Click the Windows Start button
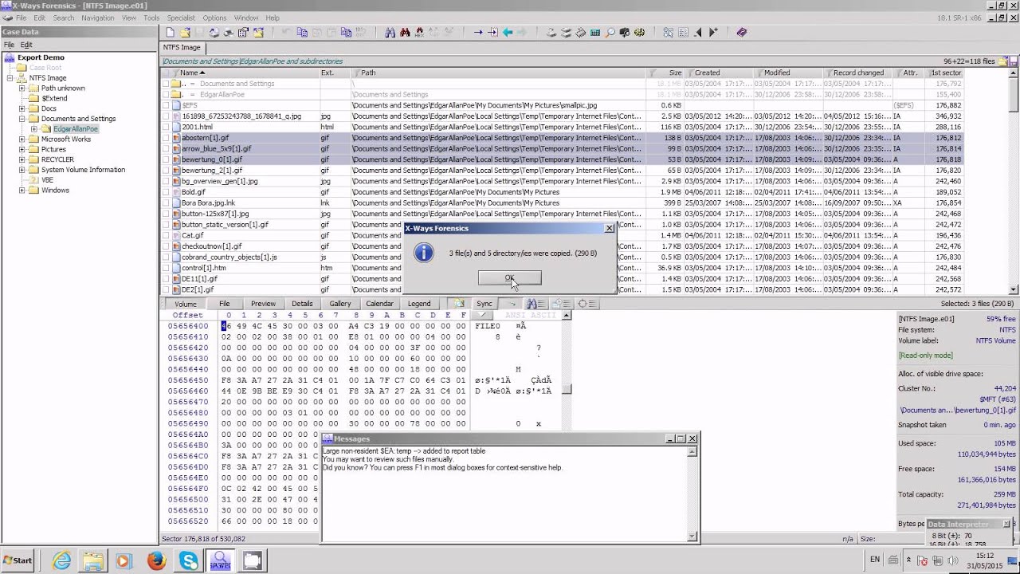This screenshot has width=1020, height=574. pos(18,560)
